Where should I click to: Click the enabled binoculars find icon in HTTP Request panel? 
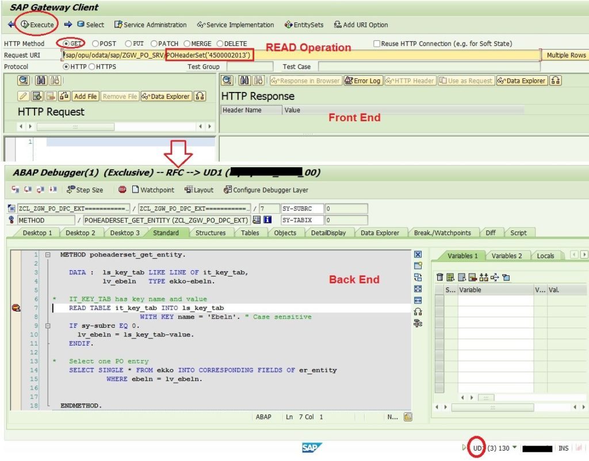41,80
